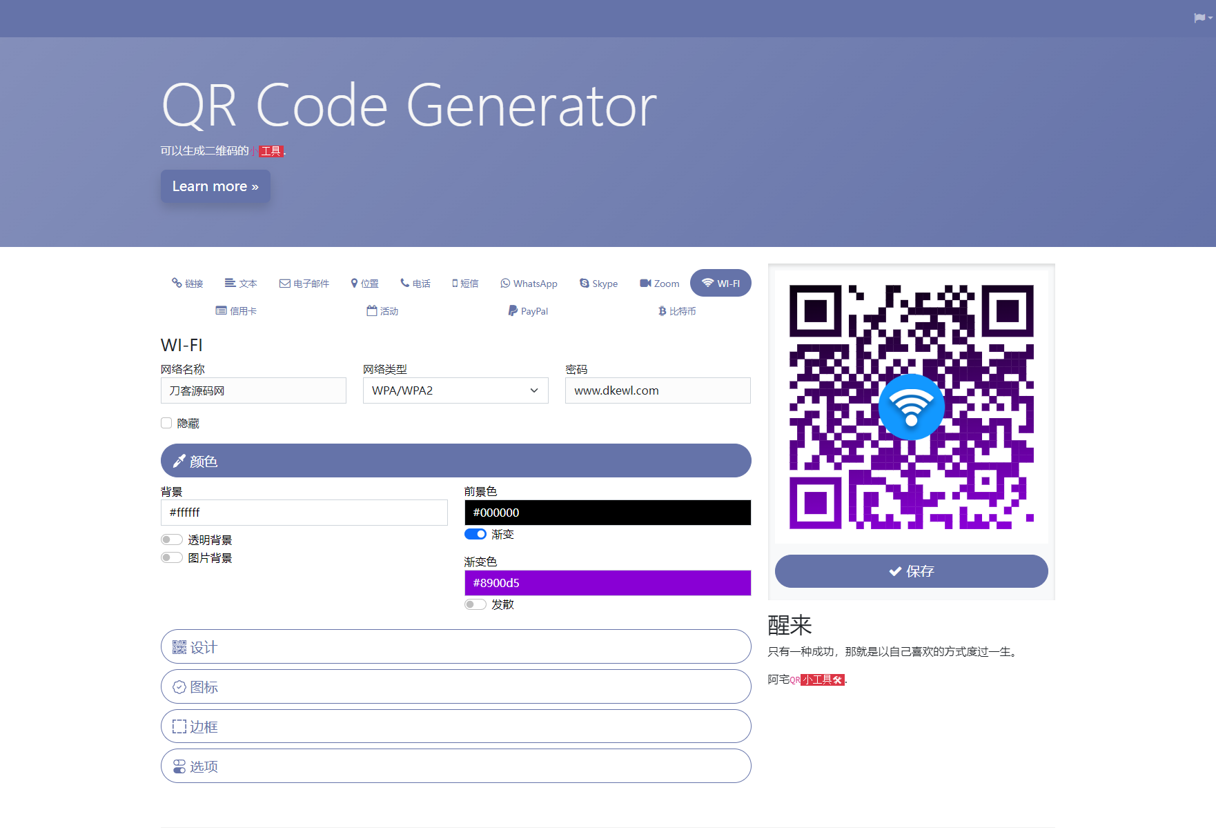Click the 密码 input showing www.dkewl.com
Image resolution: width=1216 pixels, height=832 pixels.
tap(657, 390)
